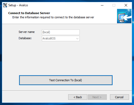Image resolution: width=134 pixels, height=105 pixels.
Task: Select the (local) text in server field
Action: pyautogui.click(x=46, y=32)
